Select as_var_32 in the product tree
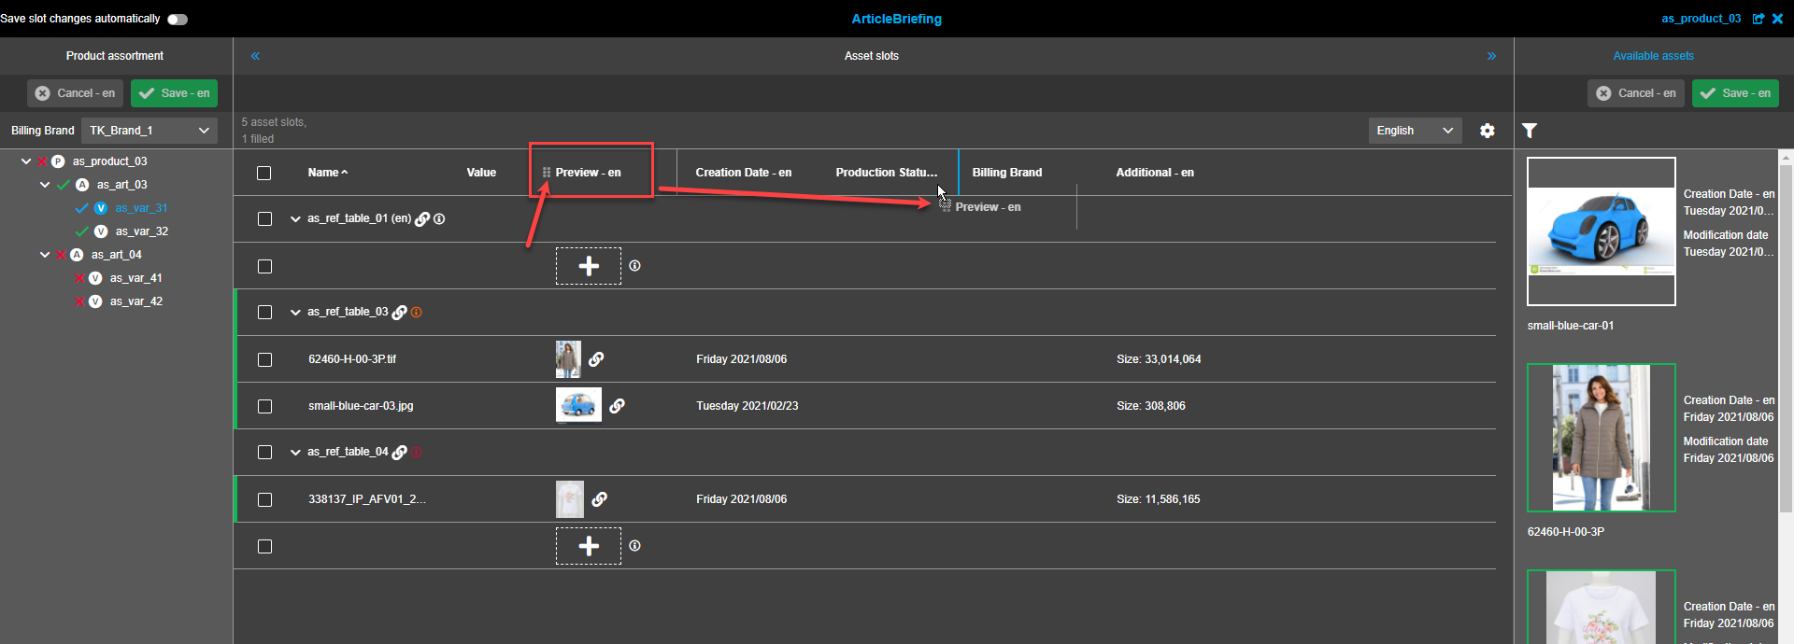1794x644 pixels. tap(142, 231)
